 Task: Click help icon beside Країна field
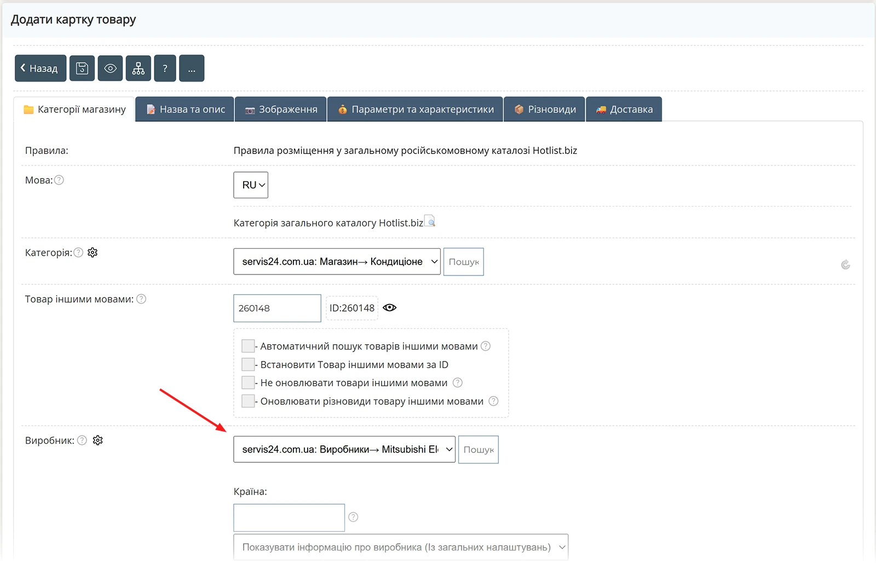click(x=353, y=517)
